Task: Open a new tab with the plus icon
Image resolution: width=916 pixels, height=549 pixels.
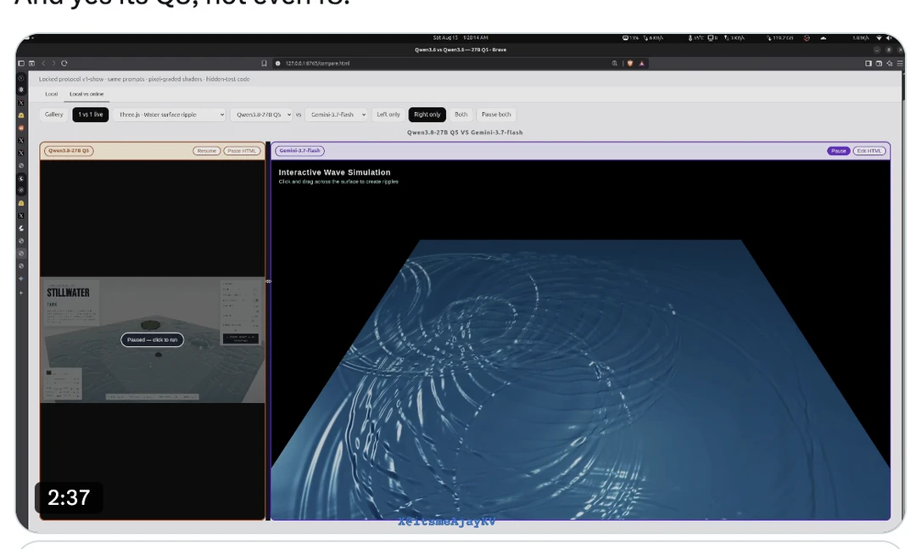Action: pos(21,293)
